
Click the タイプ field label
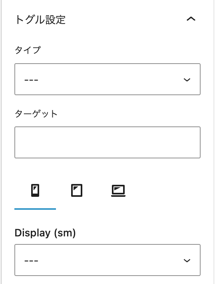tap(28, 50)
